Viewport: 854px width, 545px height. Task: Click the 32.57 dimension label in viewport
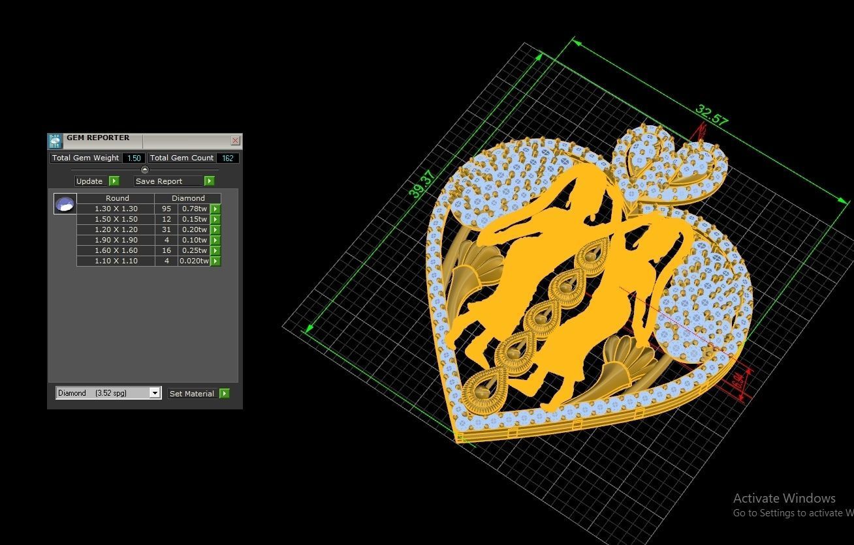pyautogui.click(x=711, y=115)
